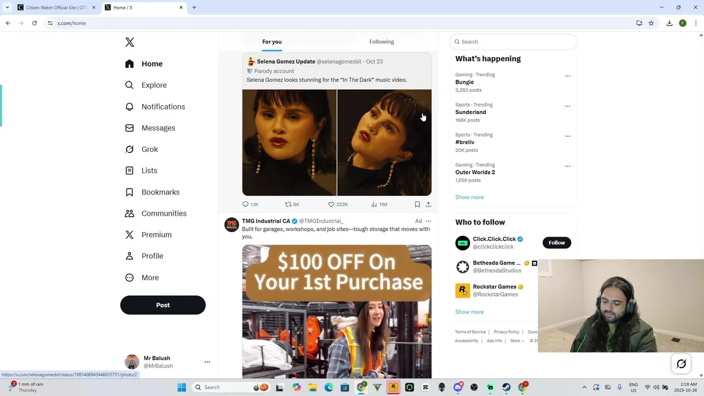704x396 pixels.
Task: Go back in browser history
Action: 8,23
